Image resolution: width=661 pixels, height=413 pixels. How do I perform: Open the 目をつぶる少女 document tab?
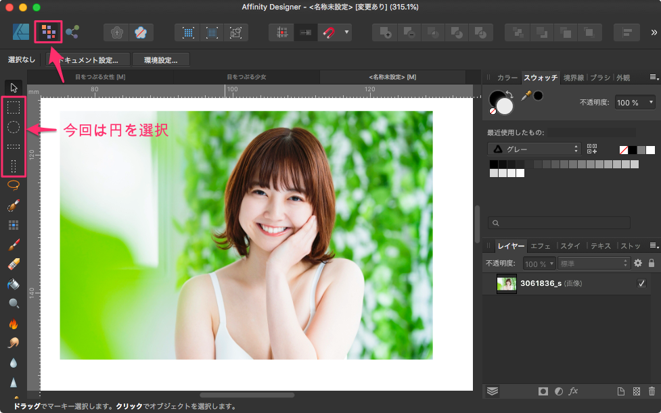click(x=246, y=77)
